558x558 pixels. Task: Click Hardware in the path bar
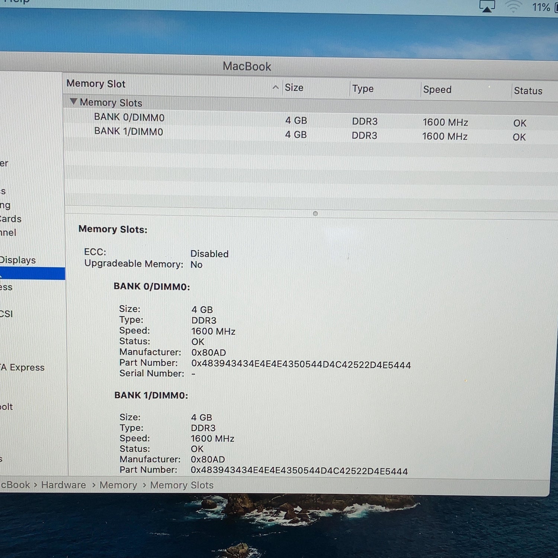(63, 485)
